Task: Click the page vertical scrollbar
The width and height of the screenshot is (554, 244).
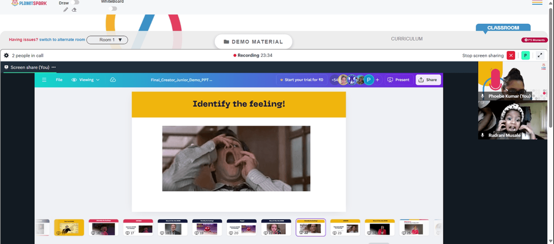Action: [552, 67]
